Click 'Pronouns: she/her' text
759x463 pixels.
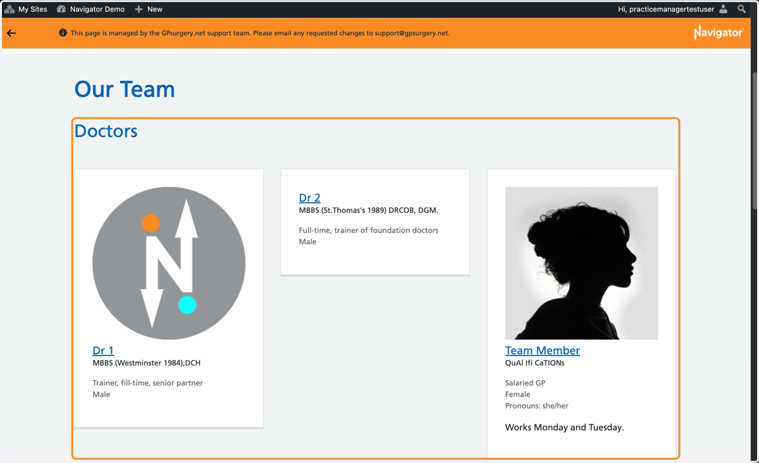(x=536, y=406)
